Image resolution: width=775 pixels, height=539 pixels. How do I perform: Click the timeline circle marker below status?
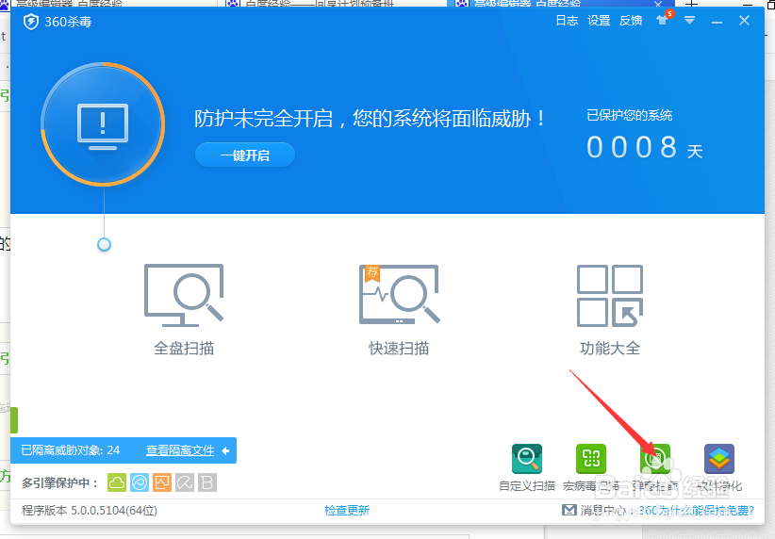[104, 245]
